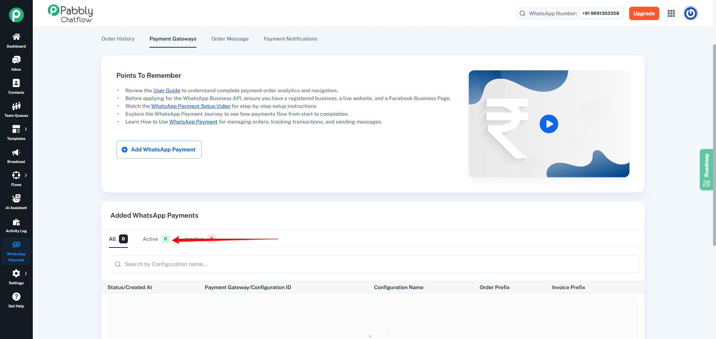Viewport: 716px width, 339px height.
Task: Expand the Settings submenu chevron
Action: click(x=26, y=274)
